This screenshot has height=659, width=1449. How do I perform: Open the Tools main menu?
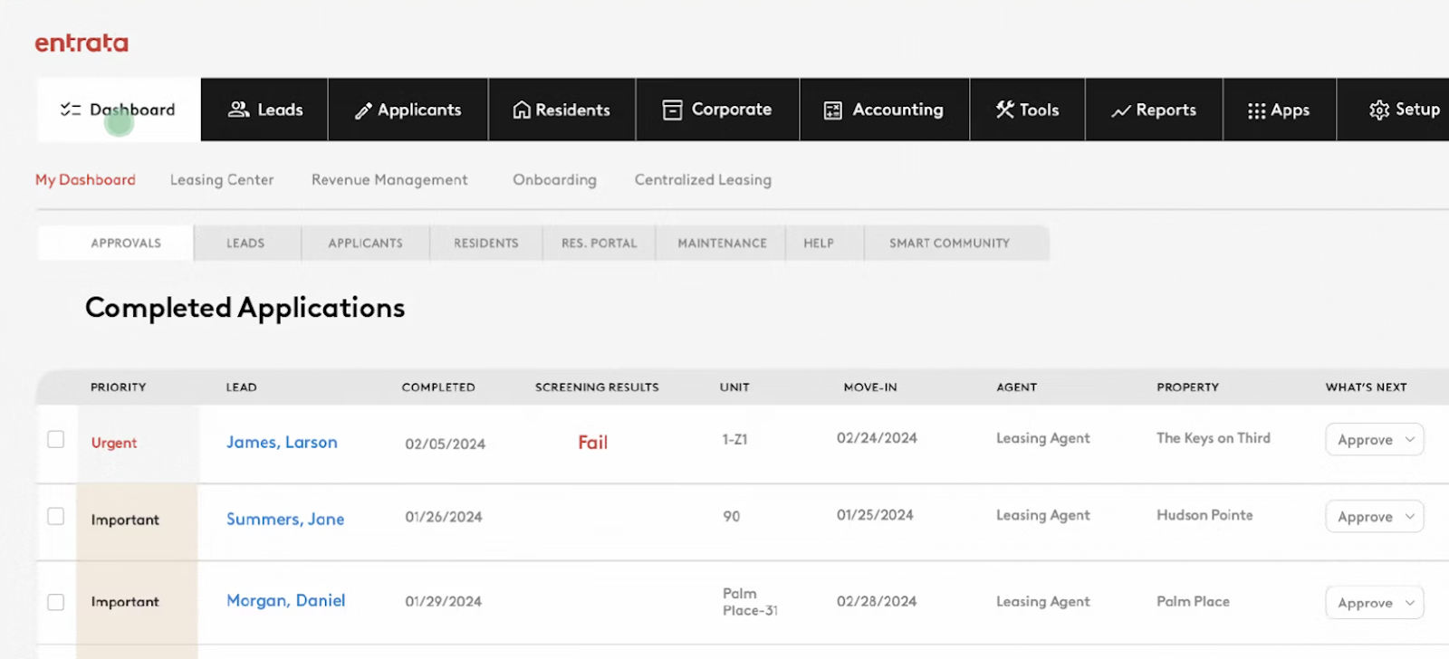point(1028,110)
